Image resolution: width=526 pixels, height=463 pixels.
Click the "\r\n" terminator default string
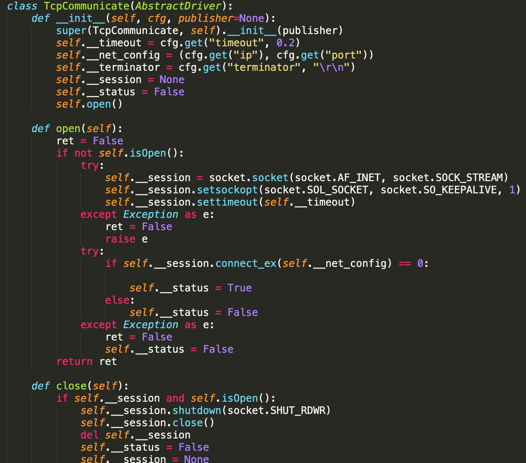coord(331,67)
